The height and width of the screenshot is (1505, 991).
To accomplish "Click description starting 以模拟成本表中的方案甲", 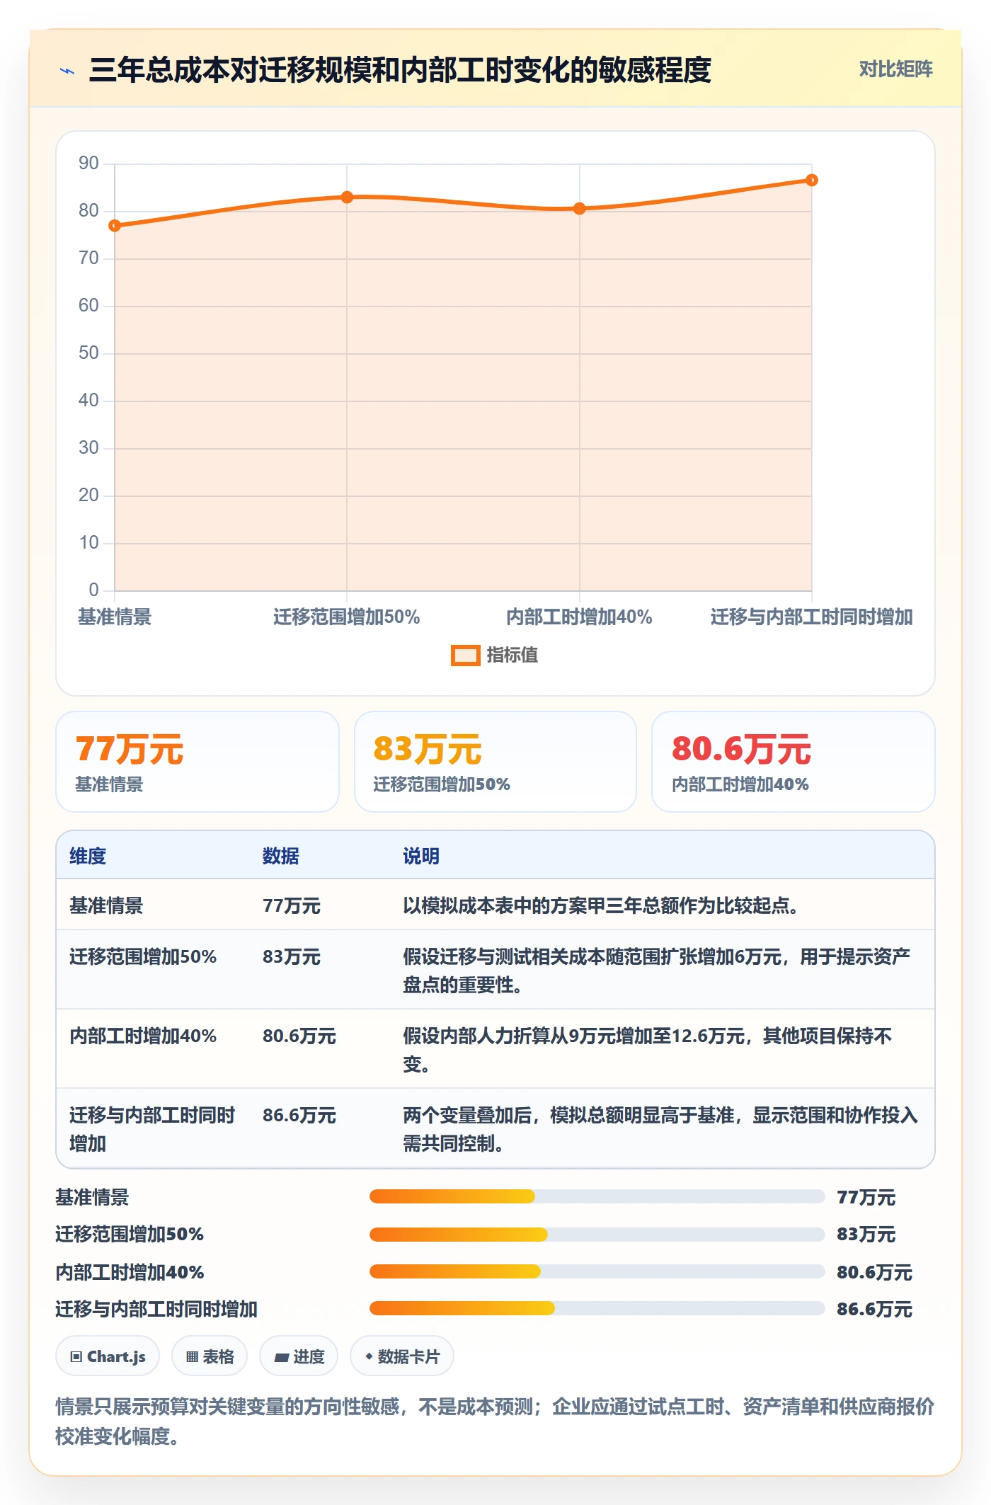I will pyautogui.click(x=601, y=905).
